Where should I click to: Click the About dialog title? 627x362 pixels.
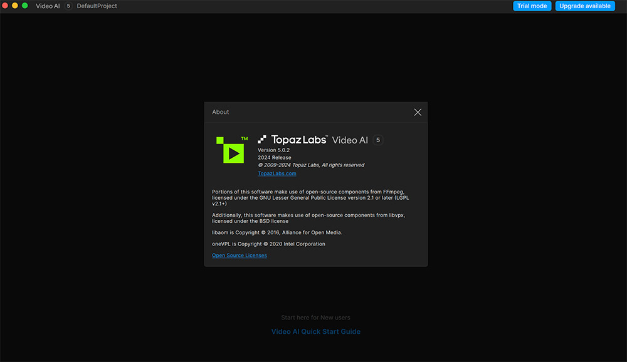tap(220, 112)
